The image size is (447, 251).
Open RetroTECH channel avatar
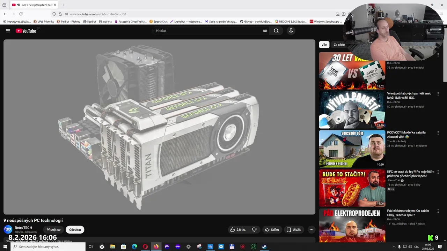pyautogui.click(x=8, y=229)
